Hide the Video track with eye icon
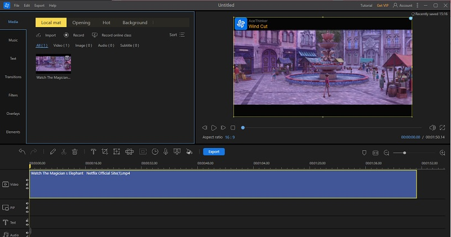Viewport: 451px width, 237px height. tap(27, 188)
